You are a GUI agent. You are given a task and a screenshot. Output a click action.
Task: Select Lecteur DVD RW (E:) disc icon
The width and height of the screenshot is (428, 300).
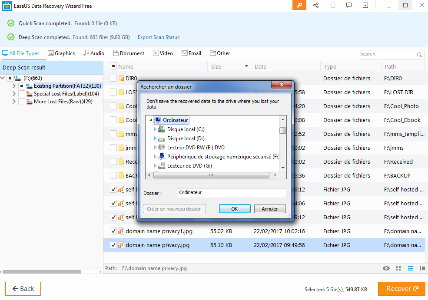coord(162,148)
